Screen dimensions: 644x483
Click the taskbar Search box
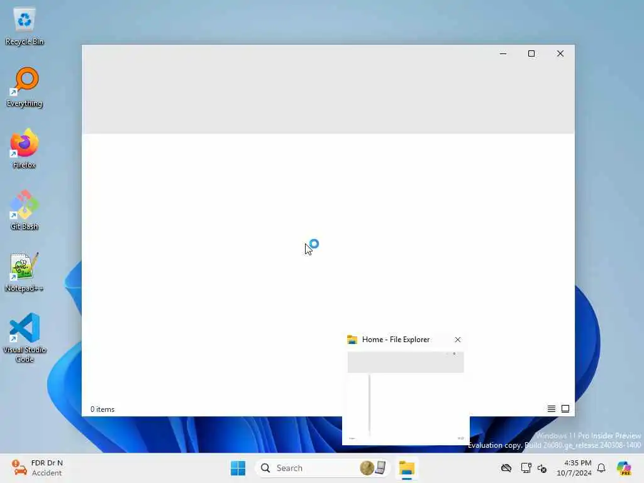[323, 468]
